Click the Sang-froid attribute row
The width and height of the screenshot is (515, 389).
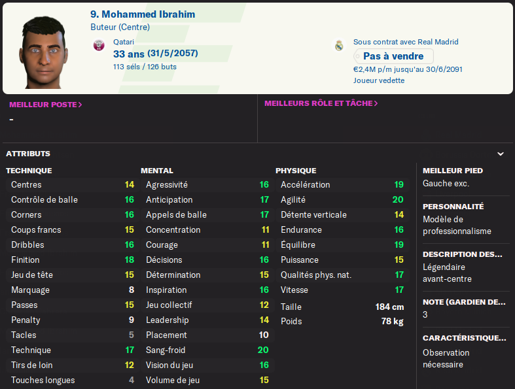pos(207,350)
